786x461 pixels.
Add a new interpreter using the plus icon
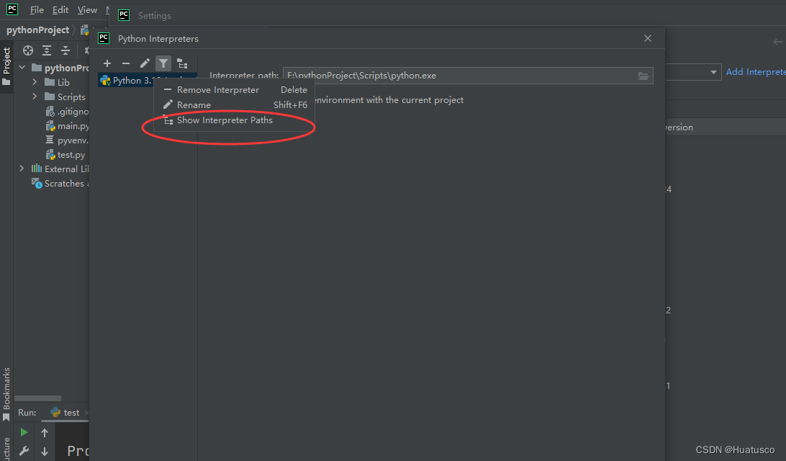click(107, 63)
